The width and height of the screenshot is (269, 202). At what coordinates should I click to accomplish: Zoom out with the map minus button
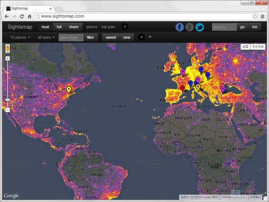coord(7,110)
